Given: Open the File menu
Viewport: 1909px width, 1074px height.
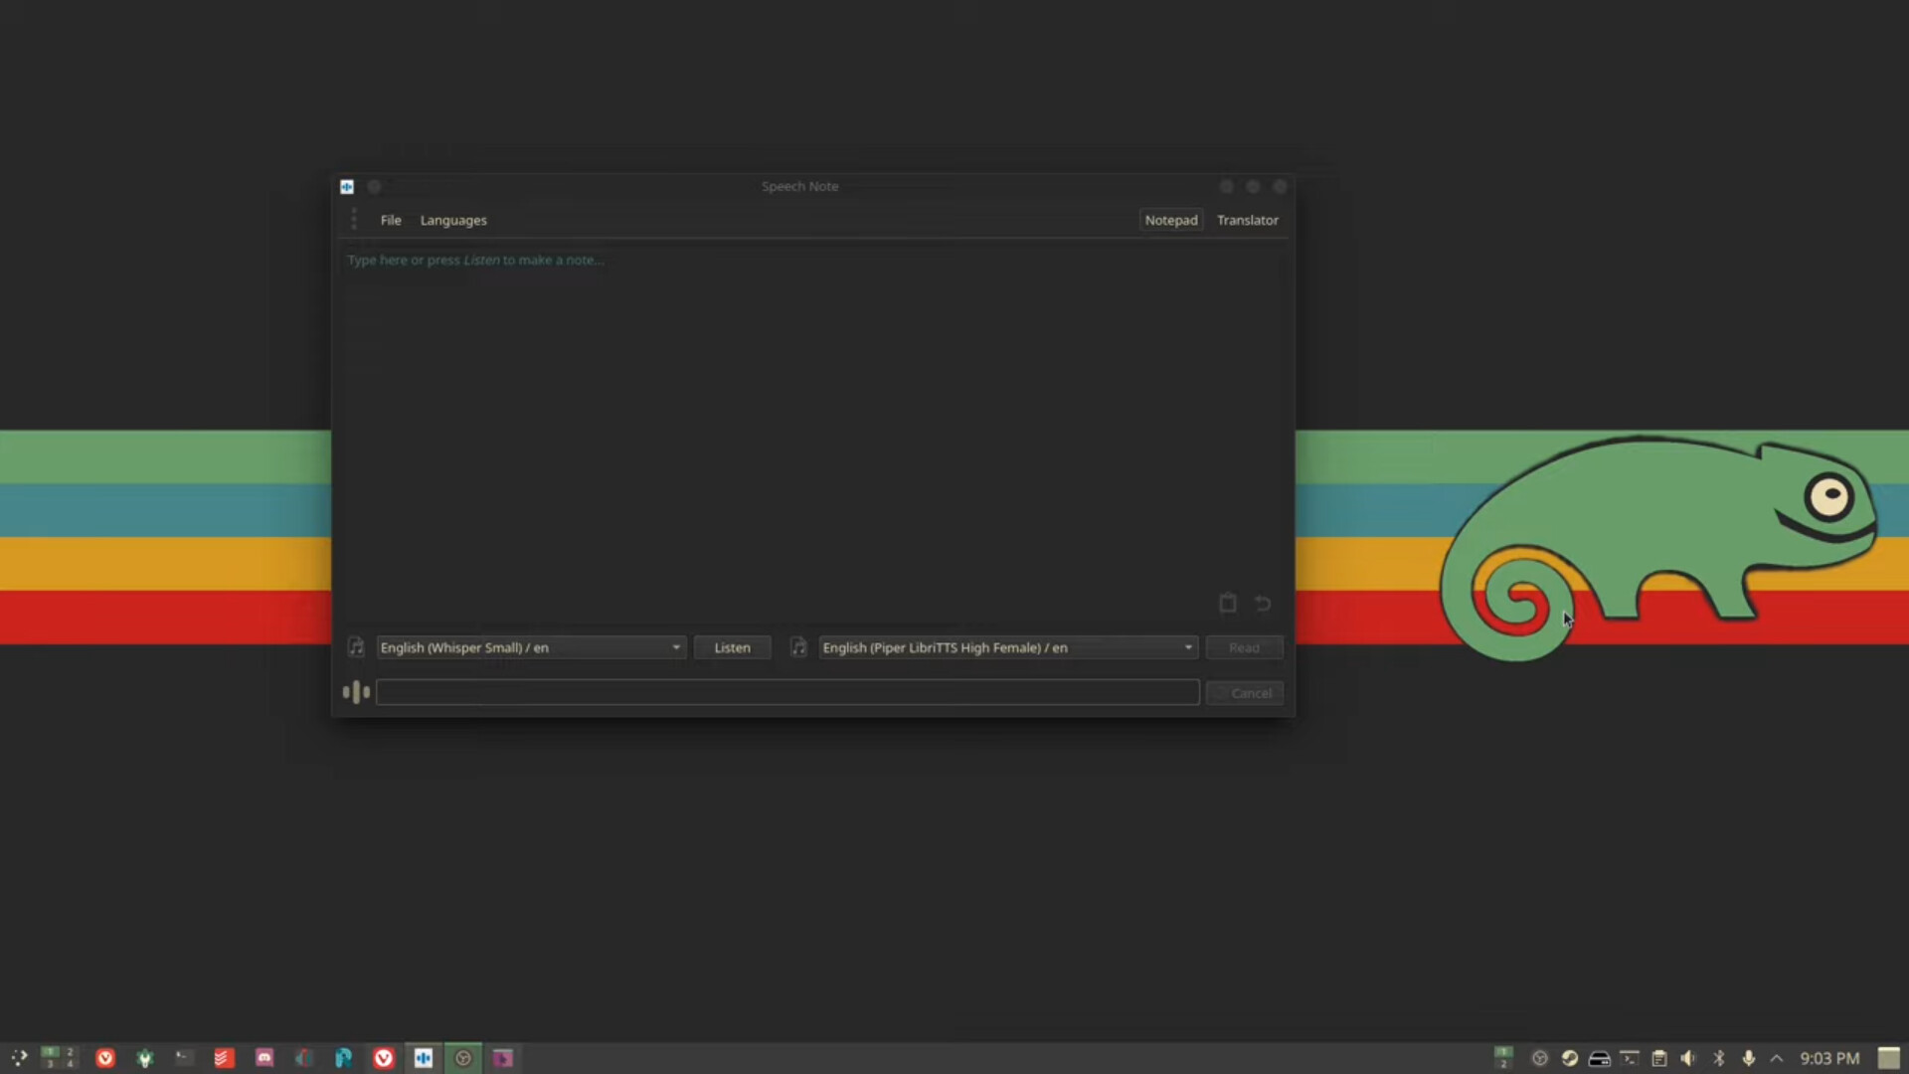Looking at the screenshot, I should point(391,220).
